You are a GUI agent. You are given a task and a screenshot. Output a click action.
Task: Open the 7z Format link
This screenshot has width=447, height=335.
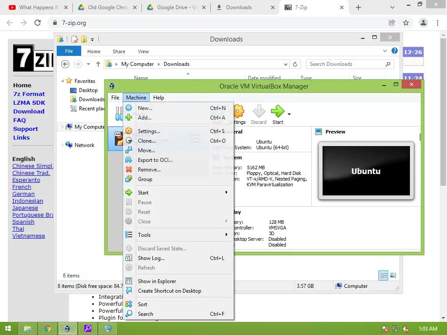pyautogui.click(x=29, y=94)
